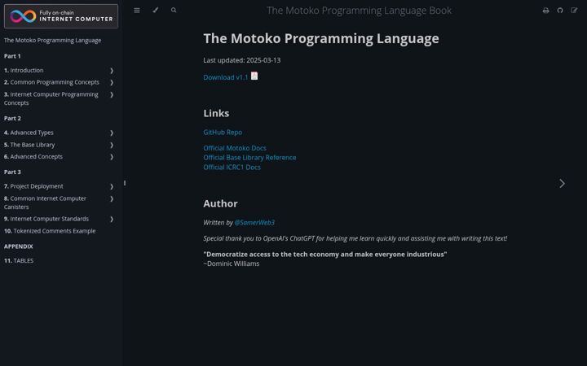Expand Common Internet Computer Canisters chevron
The height and width of the screenshot is (366, 587).
112,198
